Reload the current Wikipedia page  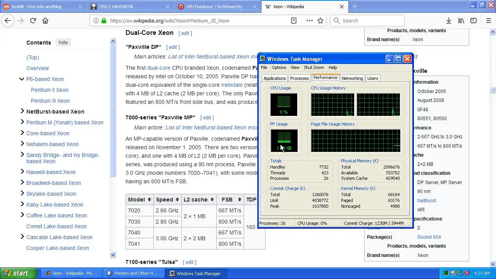[x=33, y=21]
